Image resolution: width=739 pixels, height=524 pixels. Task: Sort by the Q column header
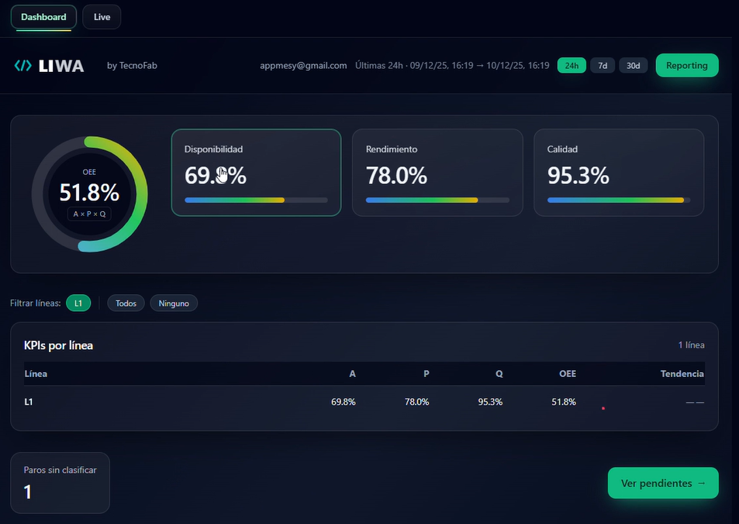(x=499, y=374)
